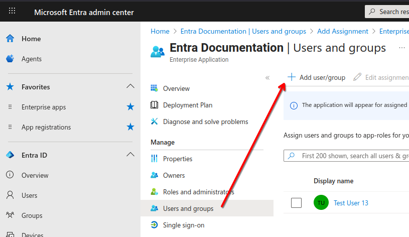Screen dimensions: 409x237
Task: Click the magnifier icon in the top search box
Action: pyautogui.click(x=372, y=12)
